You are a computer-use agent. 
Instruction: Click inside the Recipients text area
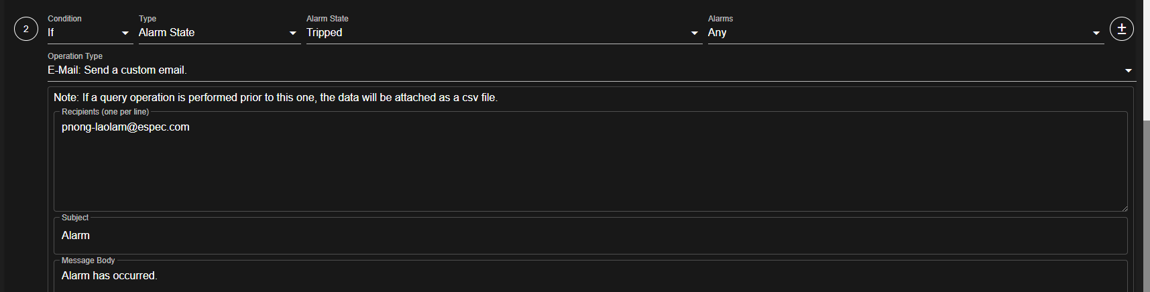tap(591, 163)
